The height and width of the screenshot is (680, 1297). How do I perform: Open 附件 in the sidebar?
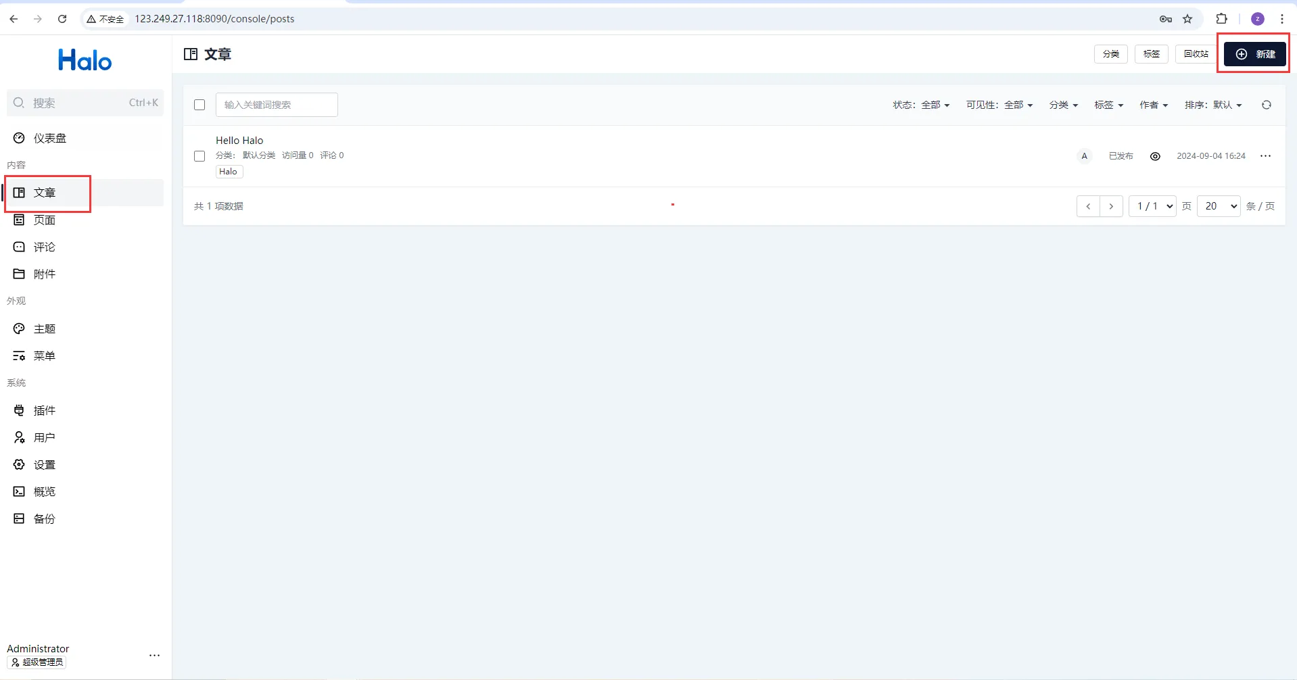pyautogui.click(x=85, y=274)
